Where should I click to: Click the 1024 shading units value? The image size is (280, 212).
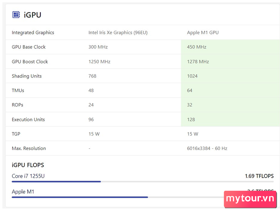(x=192, y=76)
